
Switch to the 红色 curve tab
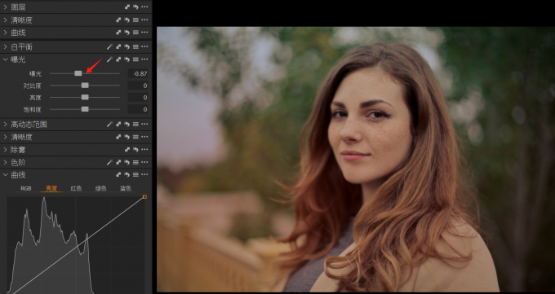point(76,188)
